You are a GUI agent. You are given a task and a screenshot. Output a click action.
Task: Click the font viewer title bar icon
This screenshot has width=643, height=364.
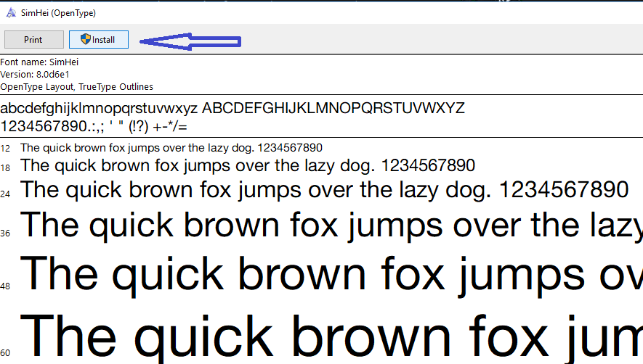(x=11, y=13)
